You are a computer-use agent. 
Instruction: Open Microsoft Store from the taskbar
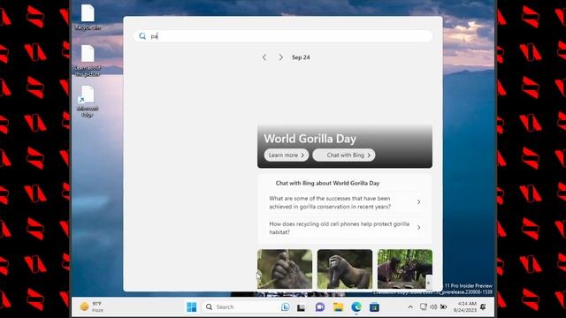pos(374,307)
